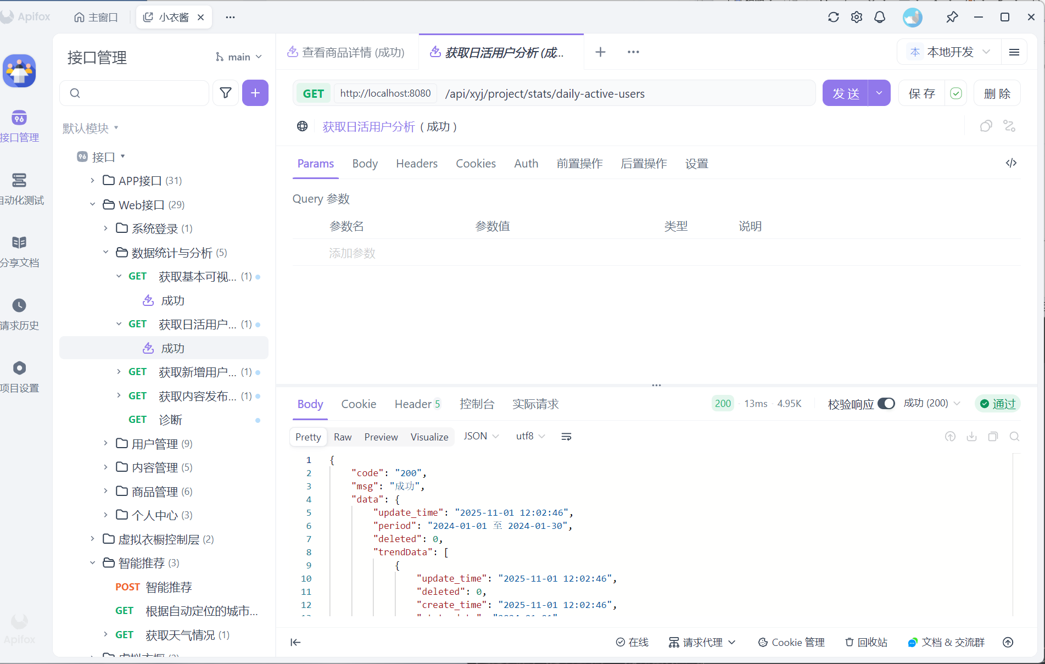Click the filter funnel icon
The height and width of the screenshot is (664, 1045).
226,93
